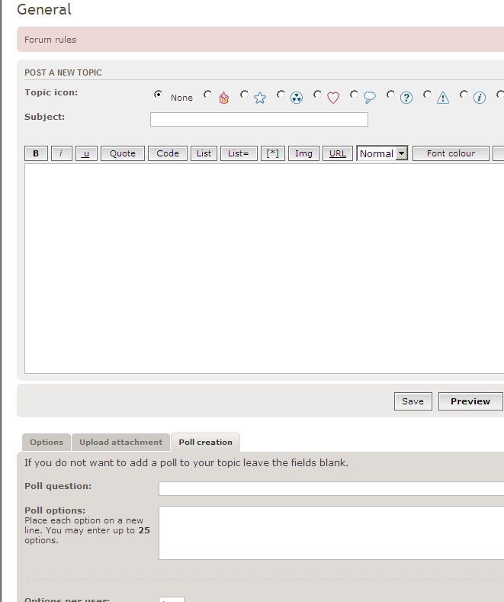The image size is (504, 602).
Task: Select the radio button beside the flame icon
Action: tap(207, 95)
